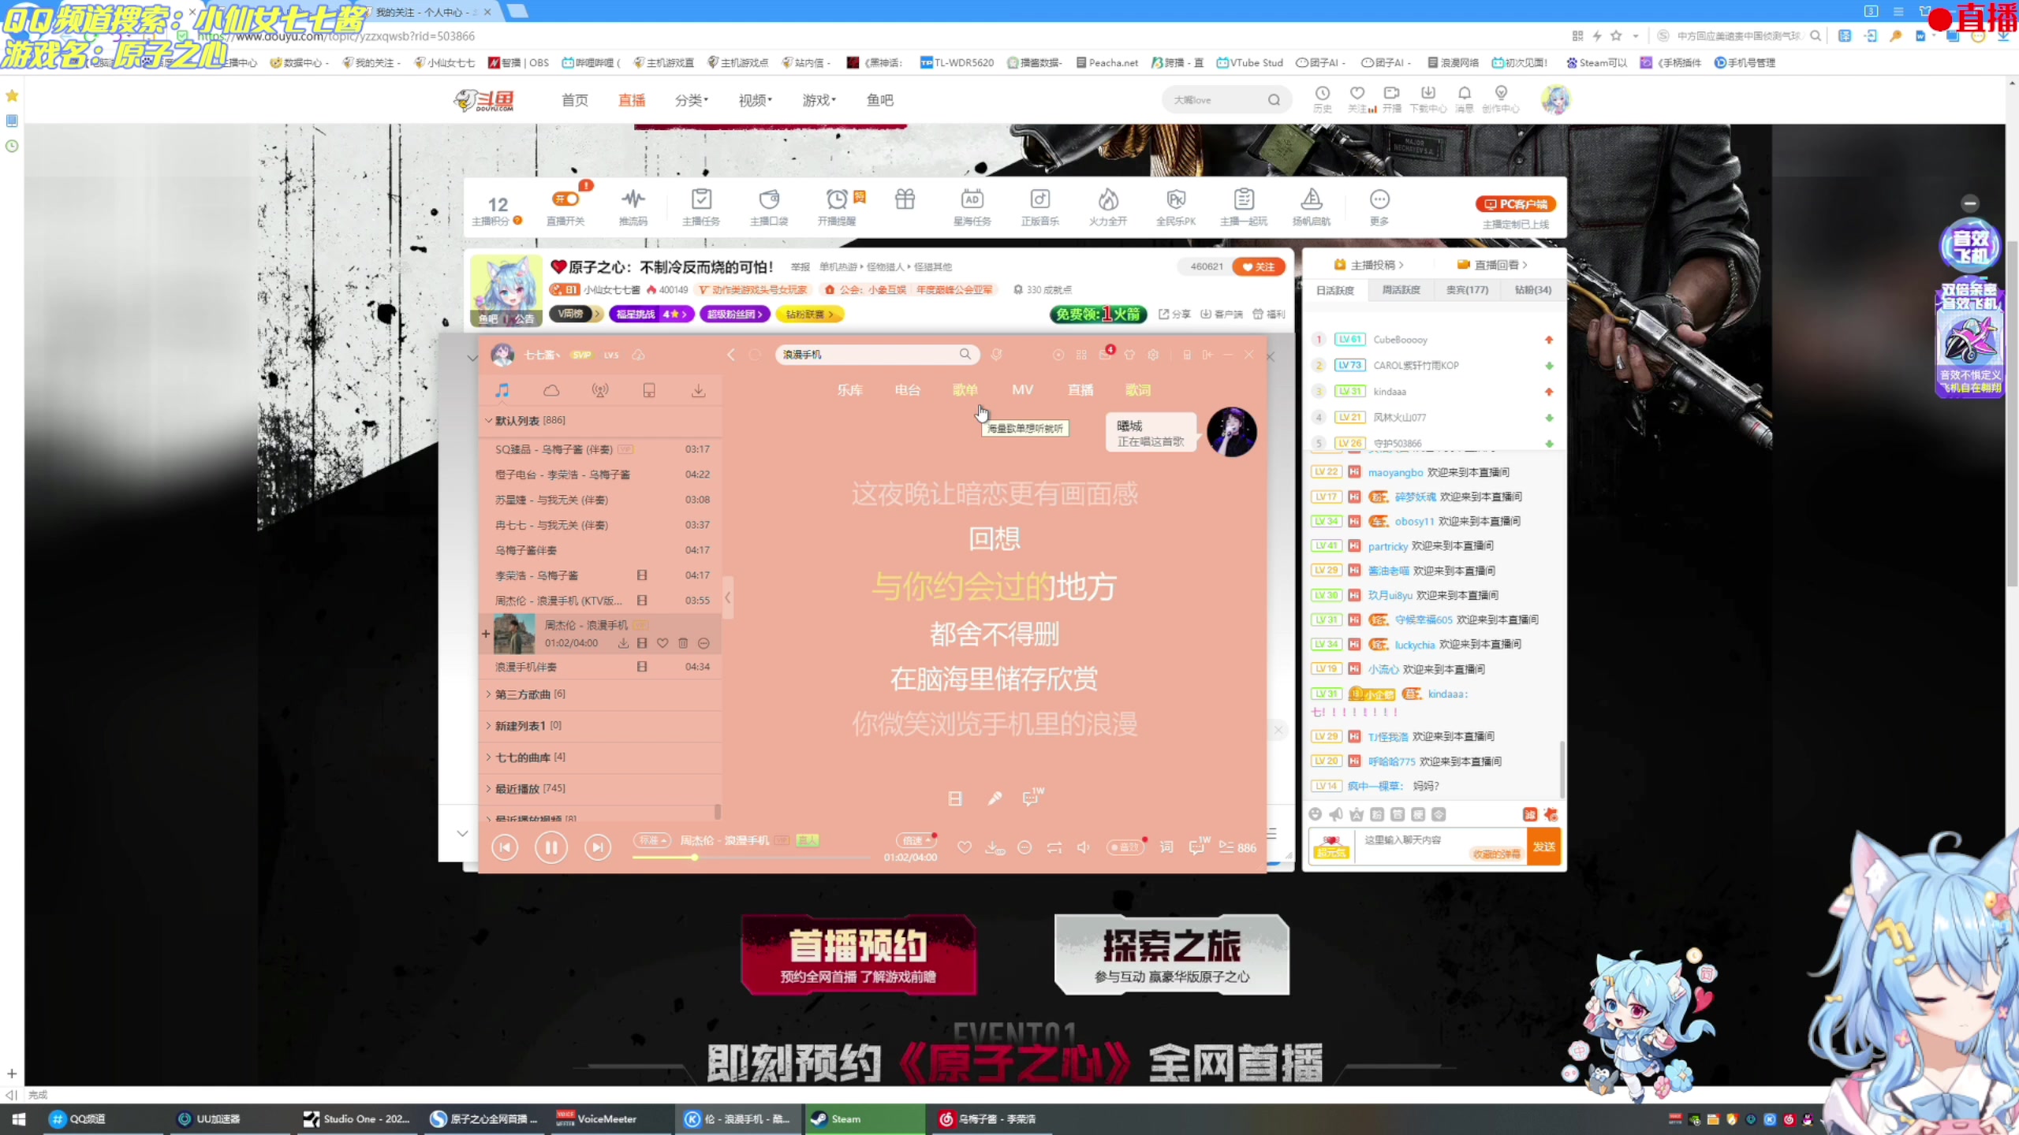Viewport: 2019px width, 1135px height.
Task: Open 倍速 playback speed dropdown
Action: coord(915,840)
